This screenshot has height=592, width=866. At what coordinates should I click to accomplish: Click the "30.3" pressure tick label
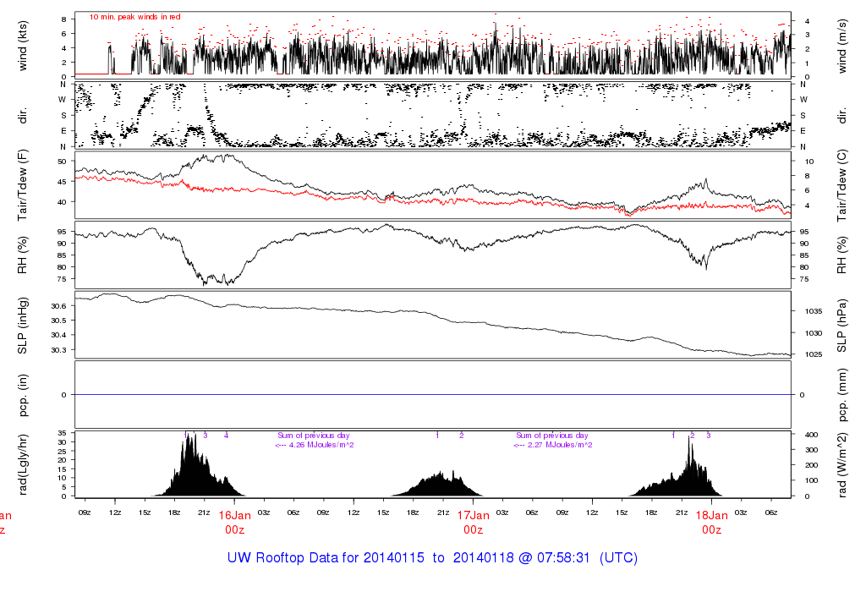pyautogui.click(x=59, y=350)
